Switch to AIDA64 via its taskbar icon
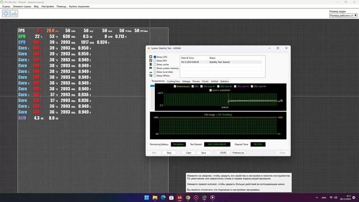Image resolution: width=359 pixels, height=202 pixels. (x=179, y=198)
